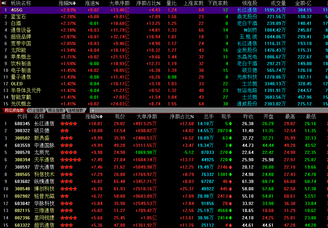Sort stocks by the 昨收 column header
The width and height of the screenshot is (328, 228).
248,117
